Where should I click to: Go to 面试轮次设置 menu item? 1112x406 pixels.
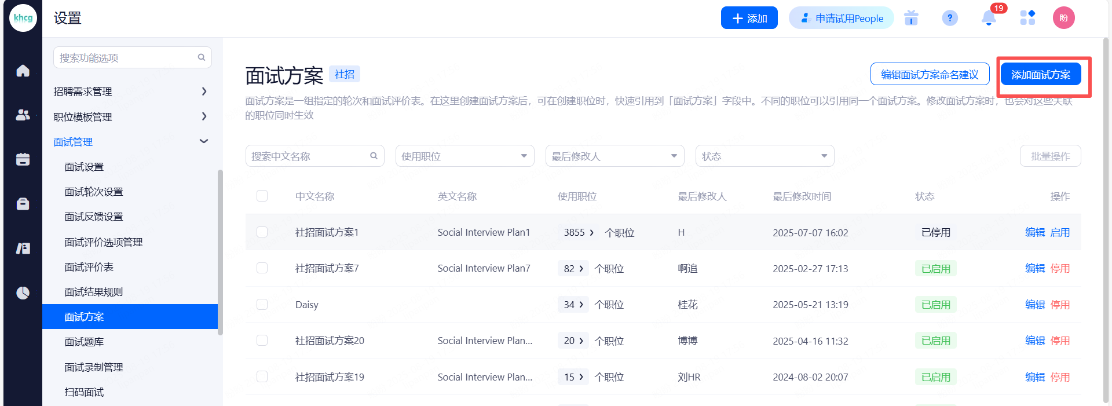[94, 192]
